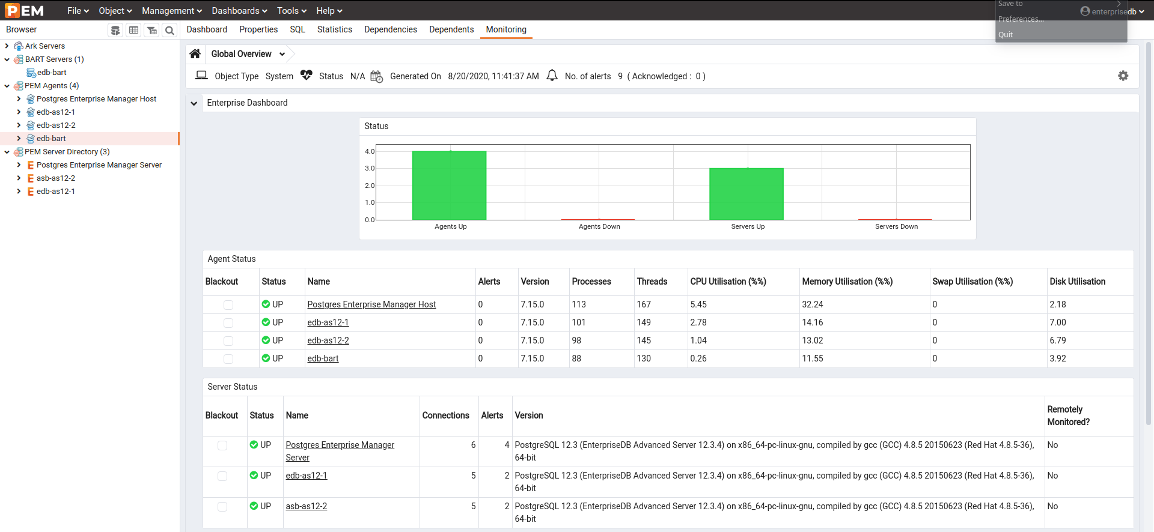
Task: Open dashboard settings gear icon
Action: [1123, 76]
